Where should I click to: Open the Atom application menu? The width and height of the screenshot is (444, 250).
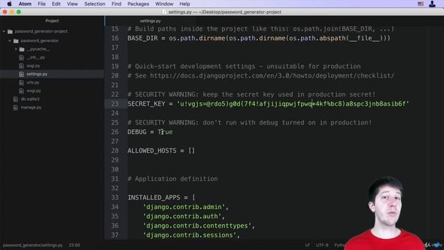click(x=25, y=4)
